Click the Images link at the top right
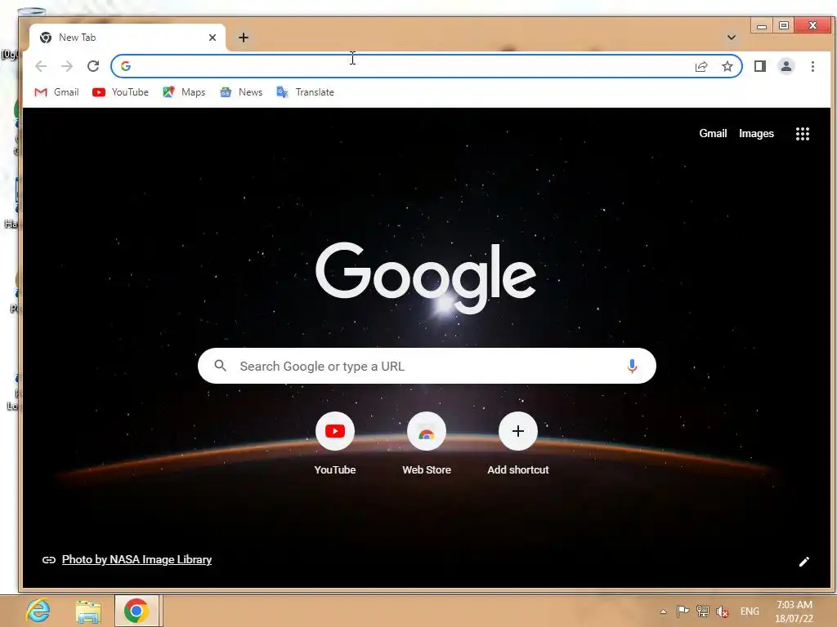 coord(756,133)
